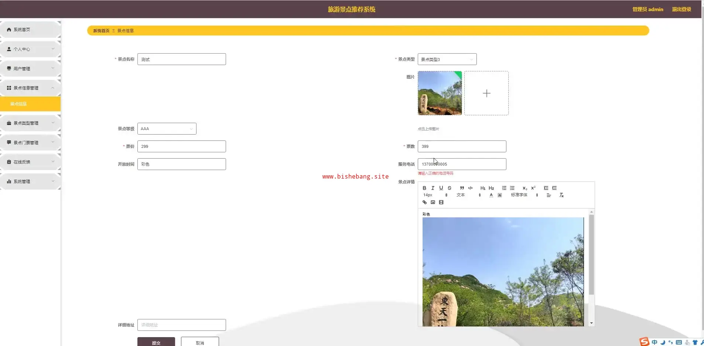Viewport: 704px width, 346px height.
Task: Insert a video via editor toolbar
Action: tap(441, 202)
